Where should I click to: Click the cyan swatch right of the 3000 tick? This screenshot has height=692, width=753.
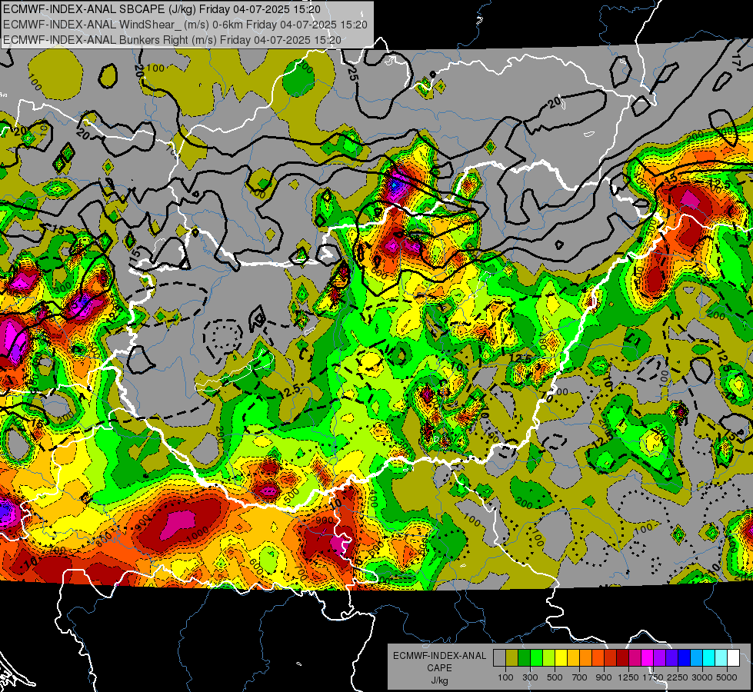[x=709, y=657]
